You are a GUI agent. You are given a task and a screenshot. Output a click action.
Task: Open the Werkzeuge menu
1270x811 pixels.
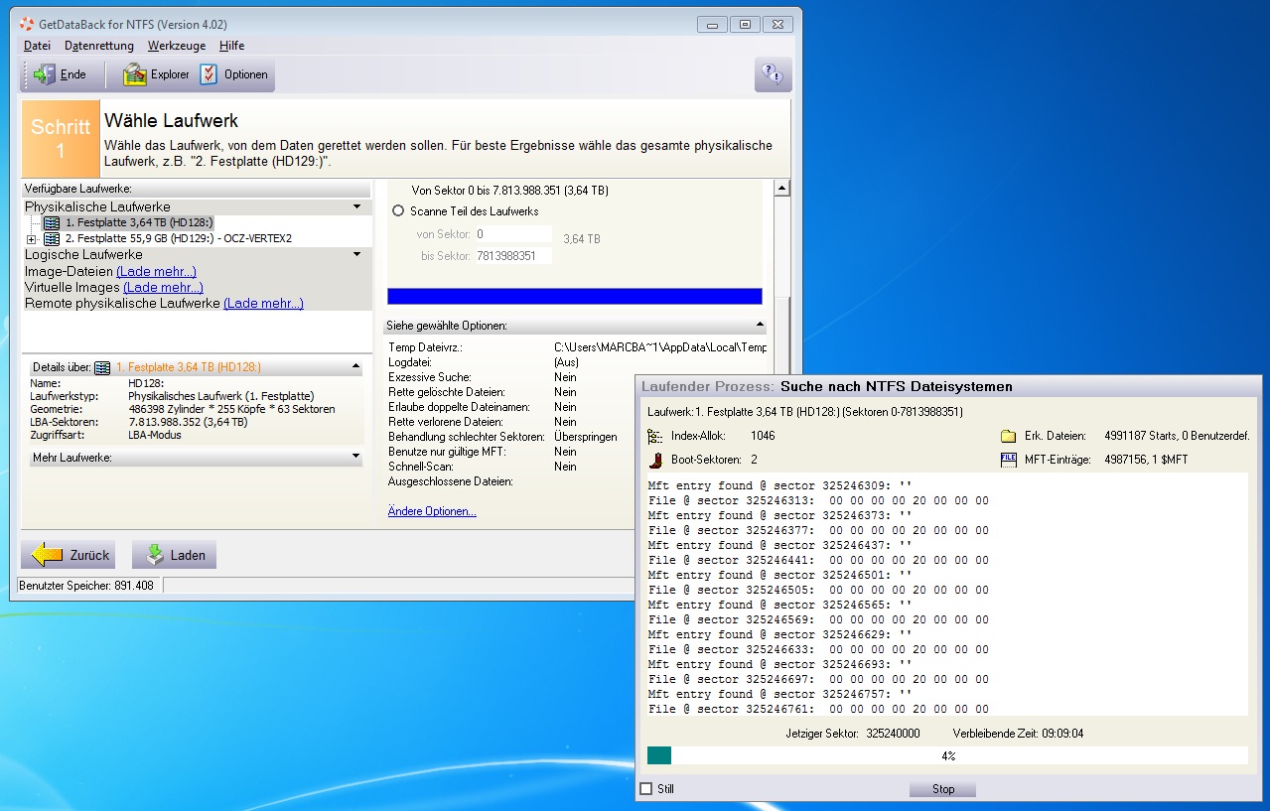click(x=177, y=46)
